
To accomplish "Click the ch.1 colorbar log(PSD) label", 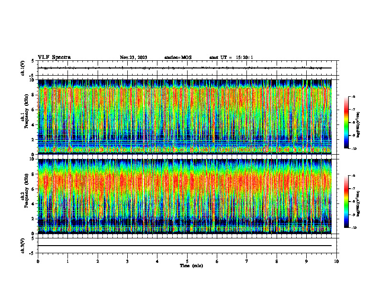I will point(359,124).
